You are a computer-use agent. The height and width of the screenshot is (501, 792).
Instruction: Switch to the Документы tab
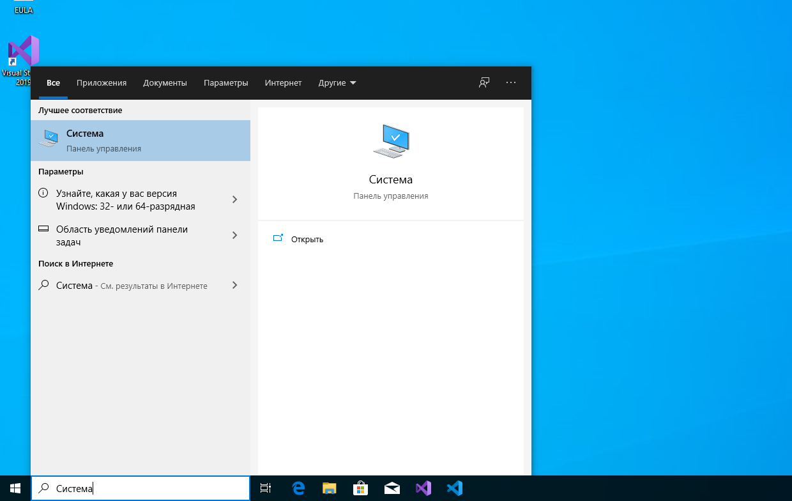165,83
